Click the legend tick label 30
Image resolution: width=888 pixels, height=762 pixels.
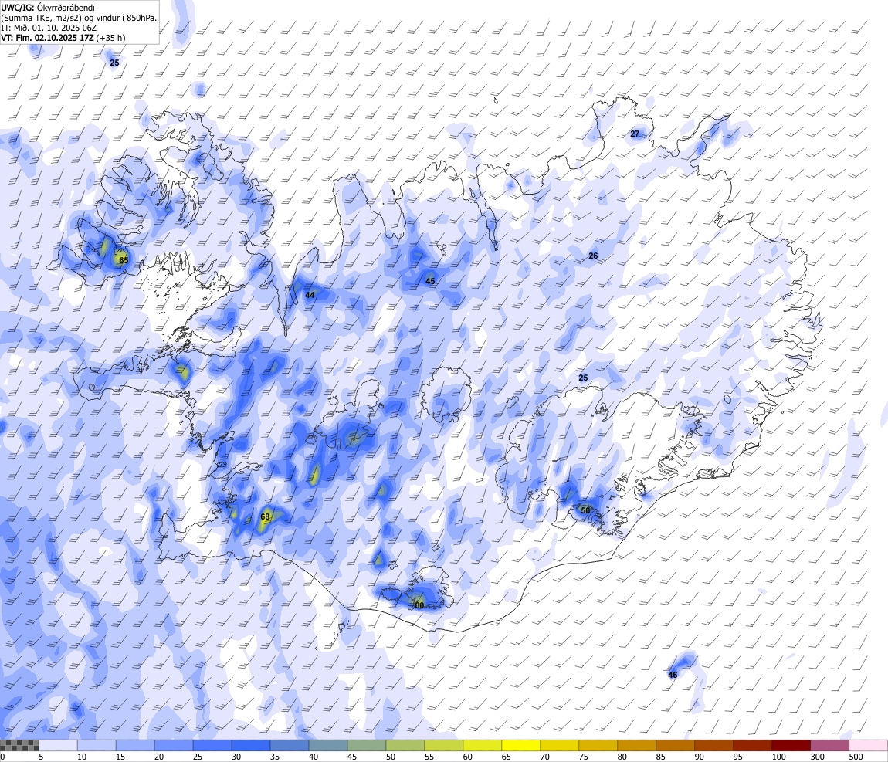pos(236,757)
